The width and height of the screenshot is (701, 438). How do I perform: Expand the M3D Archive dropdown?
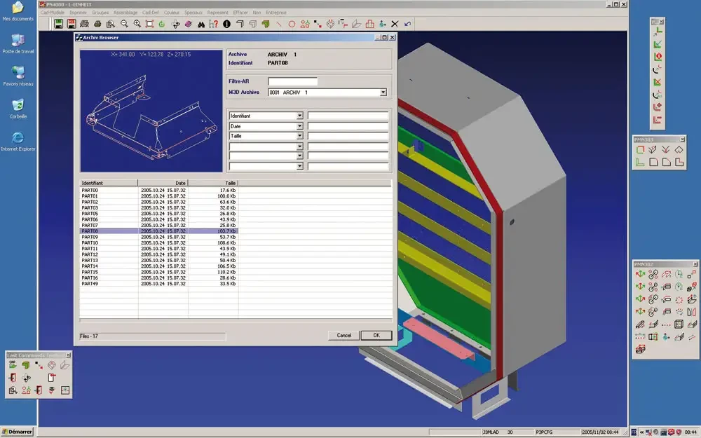(383, 93)
